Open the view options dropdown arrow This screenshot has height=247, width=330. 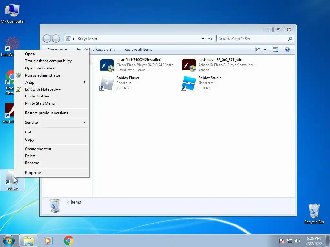(x=265, y=50)
